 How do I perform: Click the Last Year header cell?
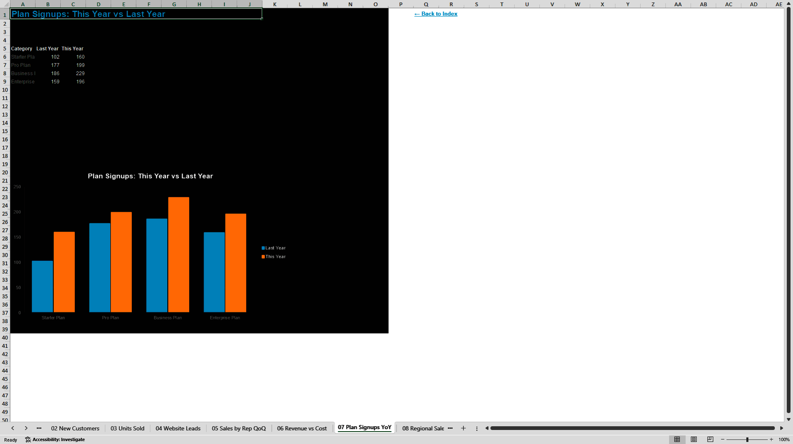click(48, 49)
